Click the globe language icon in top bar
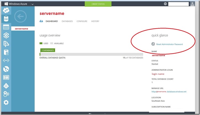Screen dimensions: 200x115 pos(165,4)
